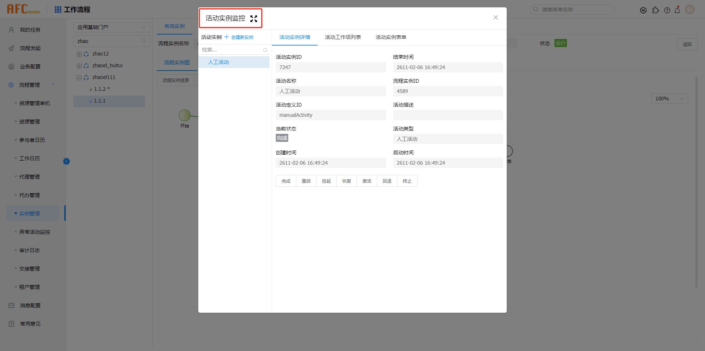
Task: Click the AI assistant icon in top bar
Action: pos(643,10)
